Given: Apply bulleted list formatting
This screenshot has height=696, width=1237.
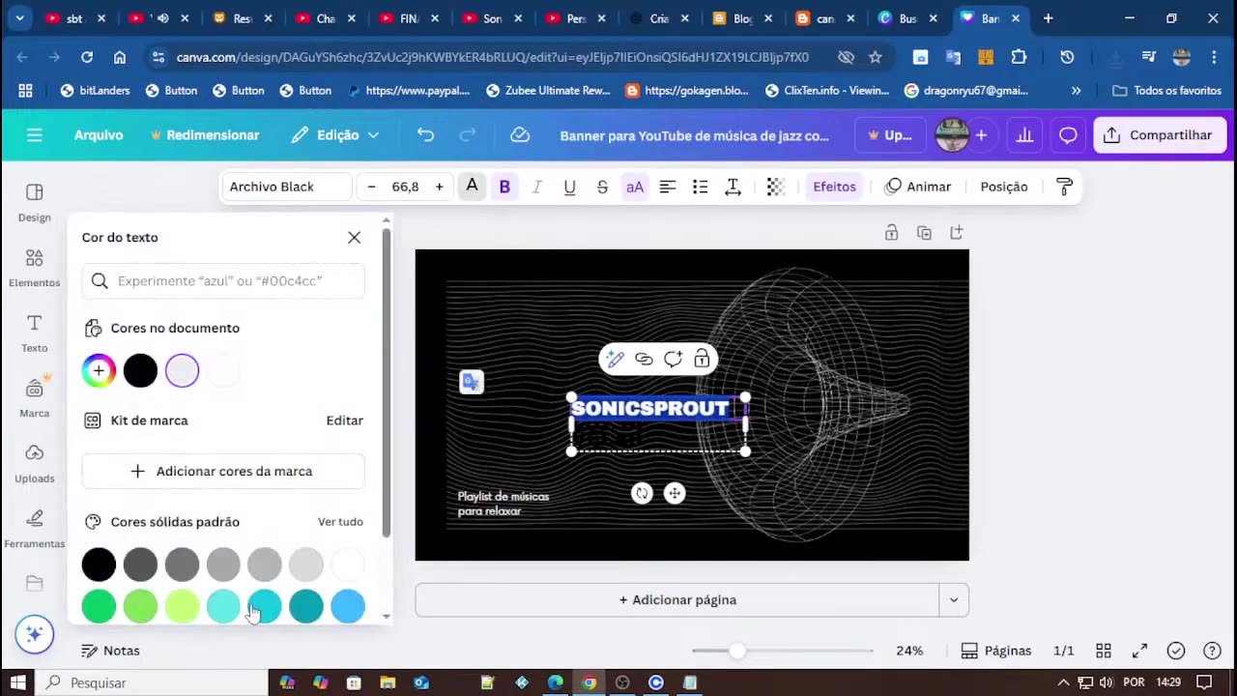Looking at the screenshot, I should pos(700,187).
